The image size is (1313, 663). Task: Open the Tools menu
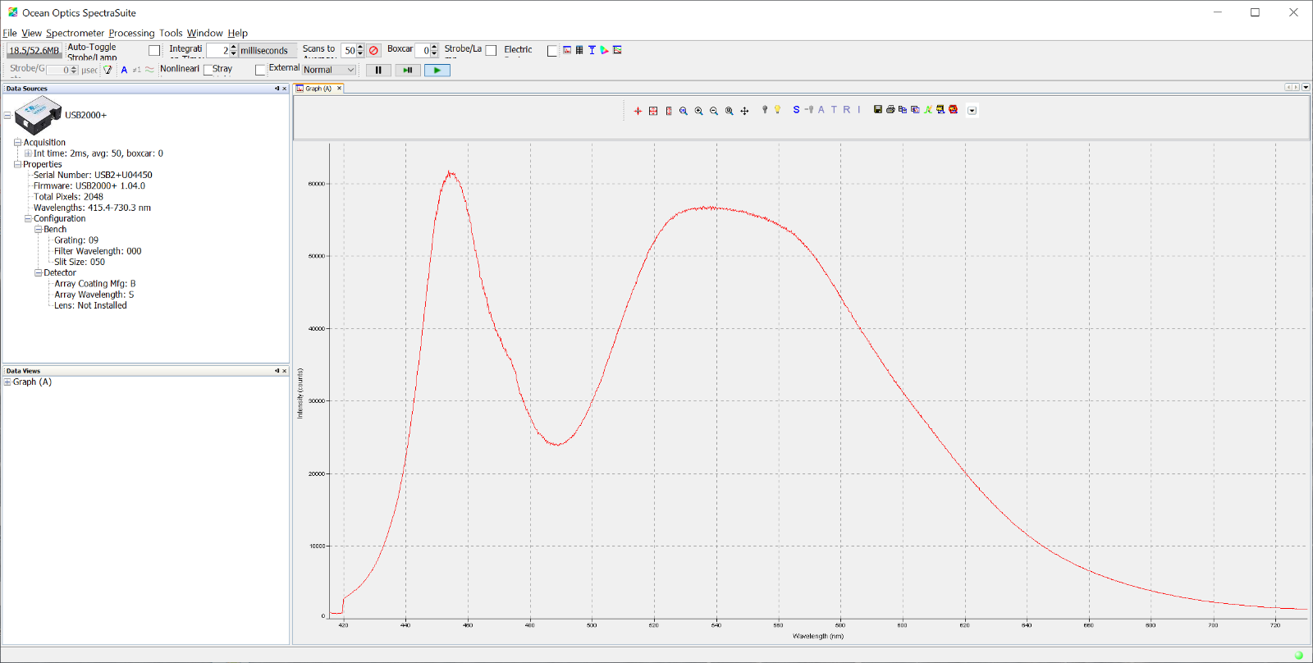coord(171,34)
